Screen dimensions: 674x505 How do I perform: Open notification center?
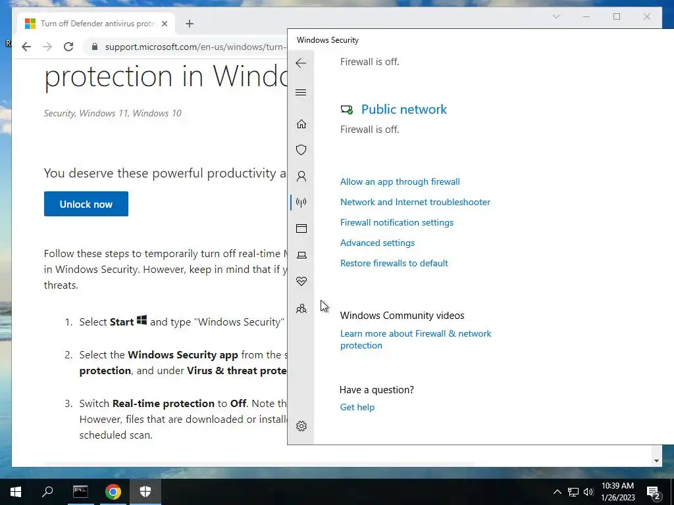click(654, 493)
